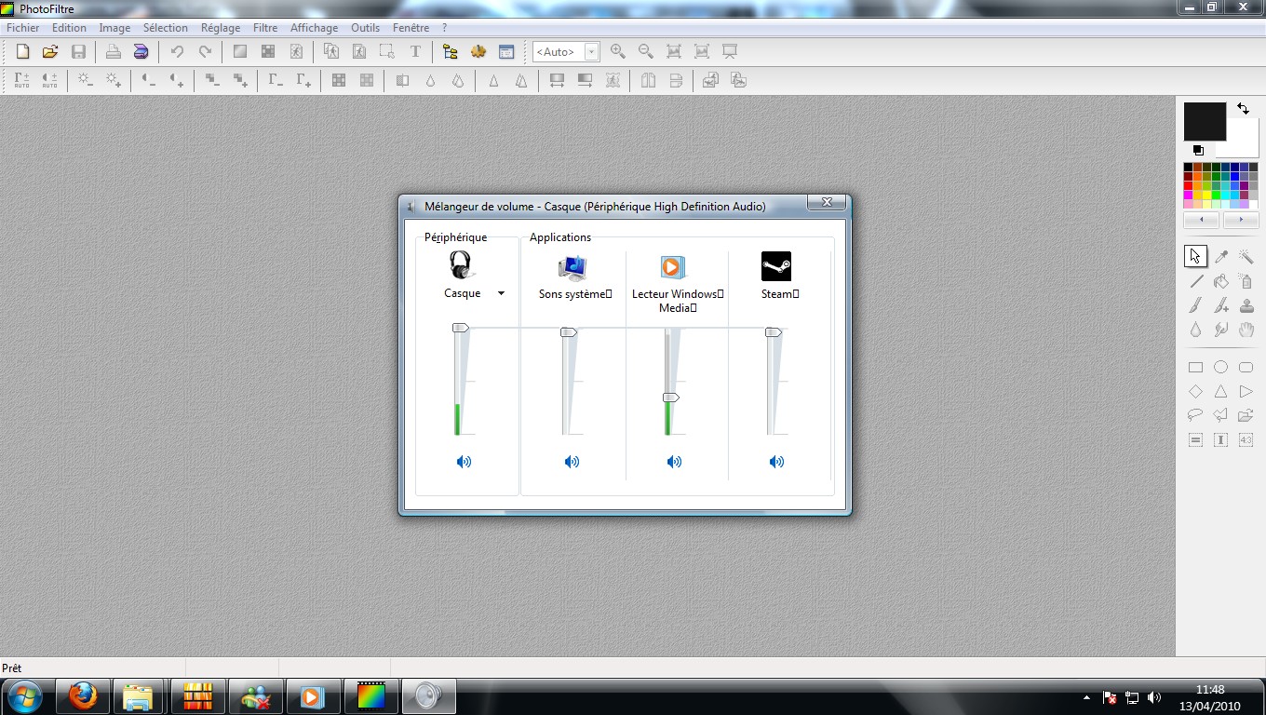This screenshot has width=1266, height=715.
Task: Click the Brightness plus sun icon
Action: (x=114, y=81)
